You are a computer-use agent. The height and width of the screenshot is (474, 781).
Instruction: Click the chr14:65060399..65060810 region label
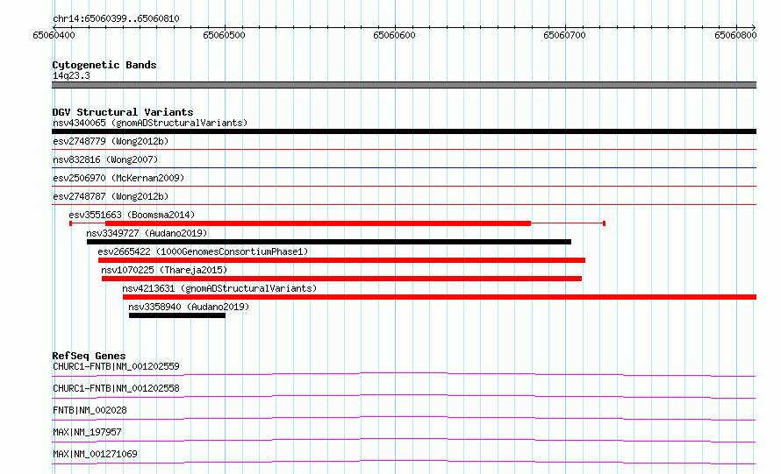116,18
